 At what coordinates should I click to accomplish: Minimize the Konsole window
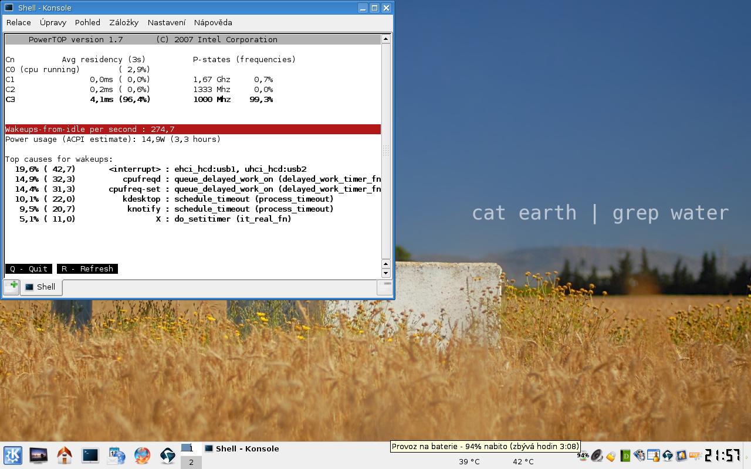(x=363, y=8)
